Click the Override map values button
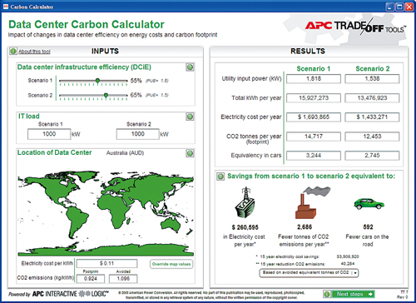Viewport: 416px width, 303px height. point(171,264)
